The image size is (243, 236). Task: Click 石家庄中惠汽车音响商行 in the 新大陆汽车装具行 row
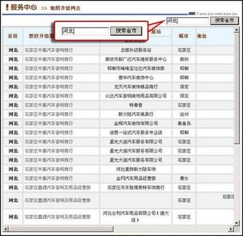click(48, 114)
